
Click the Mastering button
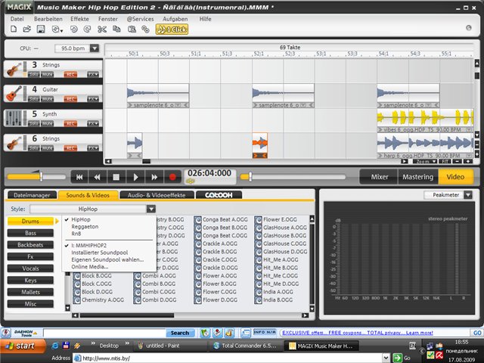pos(417,177)
